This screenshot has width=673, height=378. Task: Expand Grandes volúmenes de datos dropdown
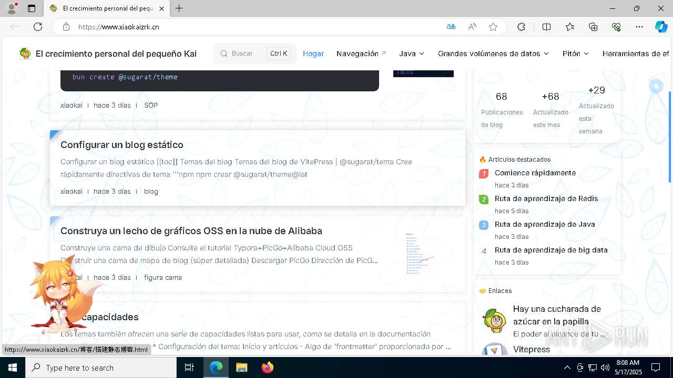click(493, 54)
